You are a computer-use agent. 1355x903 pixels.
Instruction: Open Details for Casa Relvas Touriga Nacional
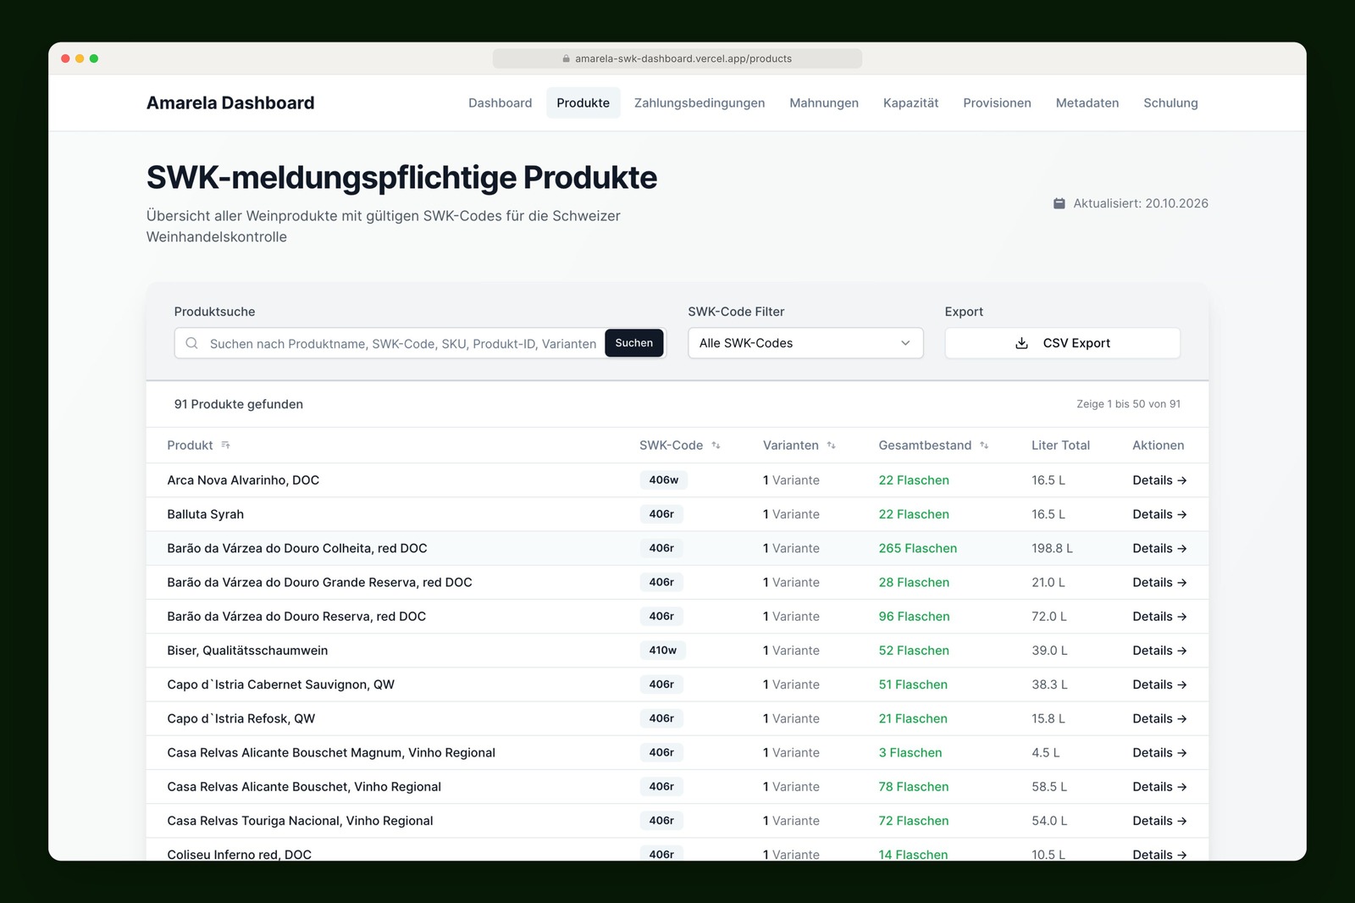tap(1159, 821)
